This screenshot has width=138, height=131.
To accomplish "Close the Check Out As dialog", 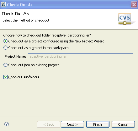I will (x=134, y=5).
